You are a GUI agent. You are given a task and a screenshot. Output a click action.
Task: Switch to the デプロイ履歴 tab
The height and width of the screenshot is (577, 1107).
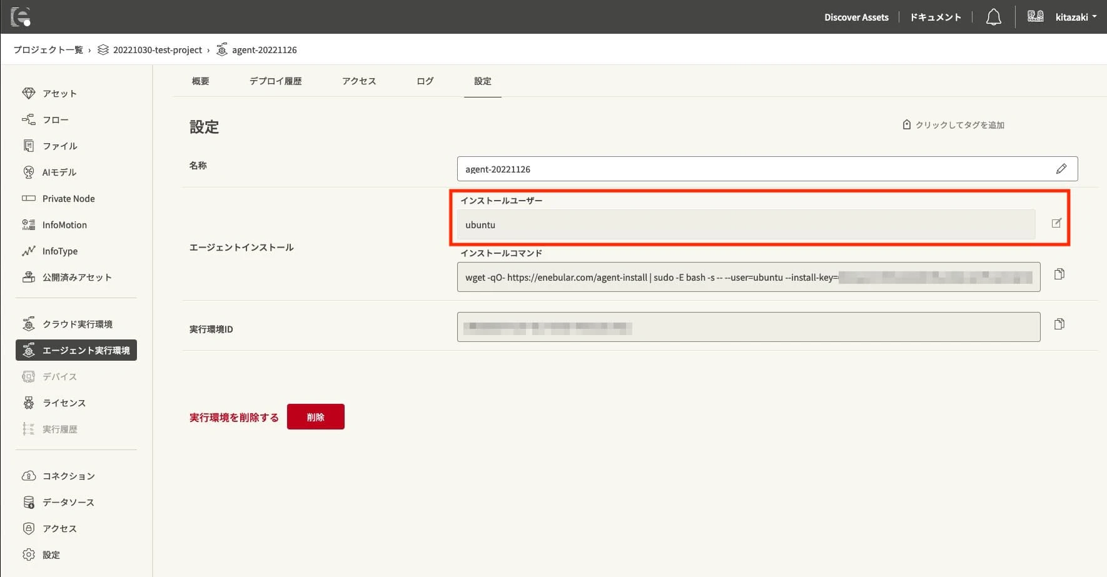pyautogui.click(x=276, y=81)
